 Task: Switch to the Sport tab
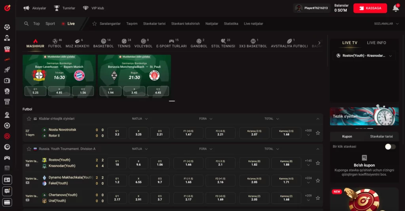(x=50, y=23)
